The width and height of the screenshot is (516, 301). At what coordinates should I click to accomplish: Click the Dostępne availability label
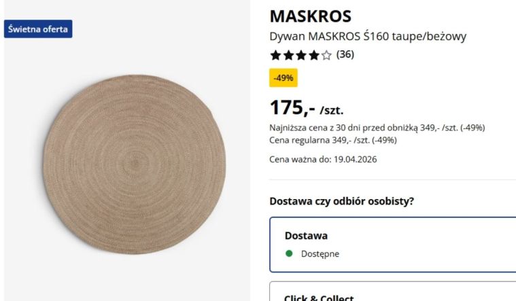coord(320,253)
